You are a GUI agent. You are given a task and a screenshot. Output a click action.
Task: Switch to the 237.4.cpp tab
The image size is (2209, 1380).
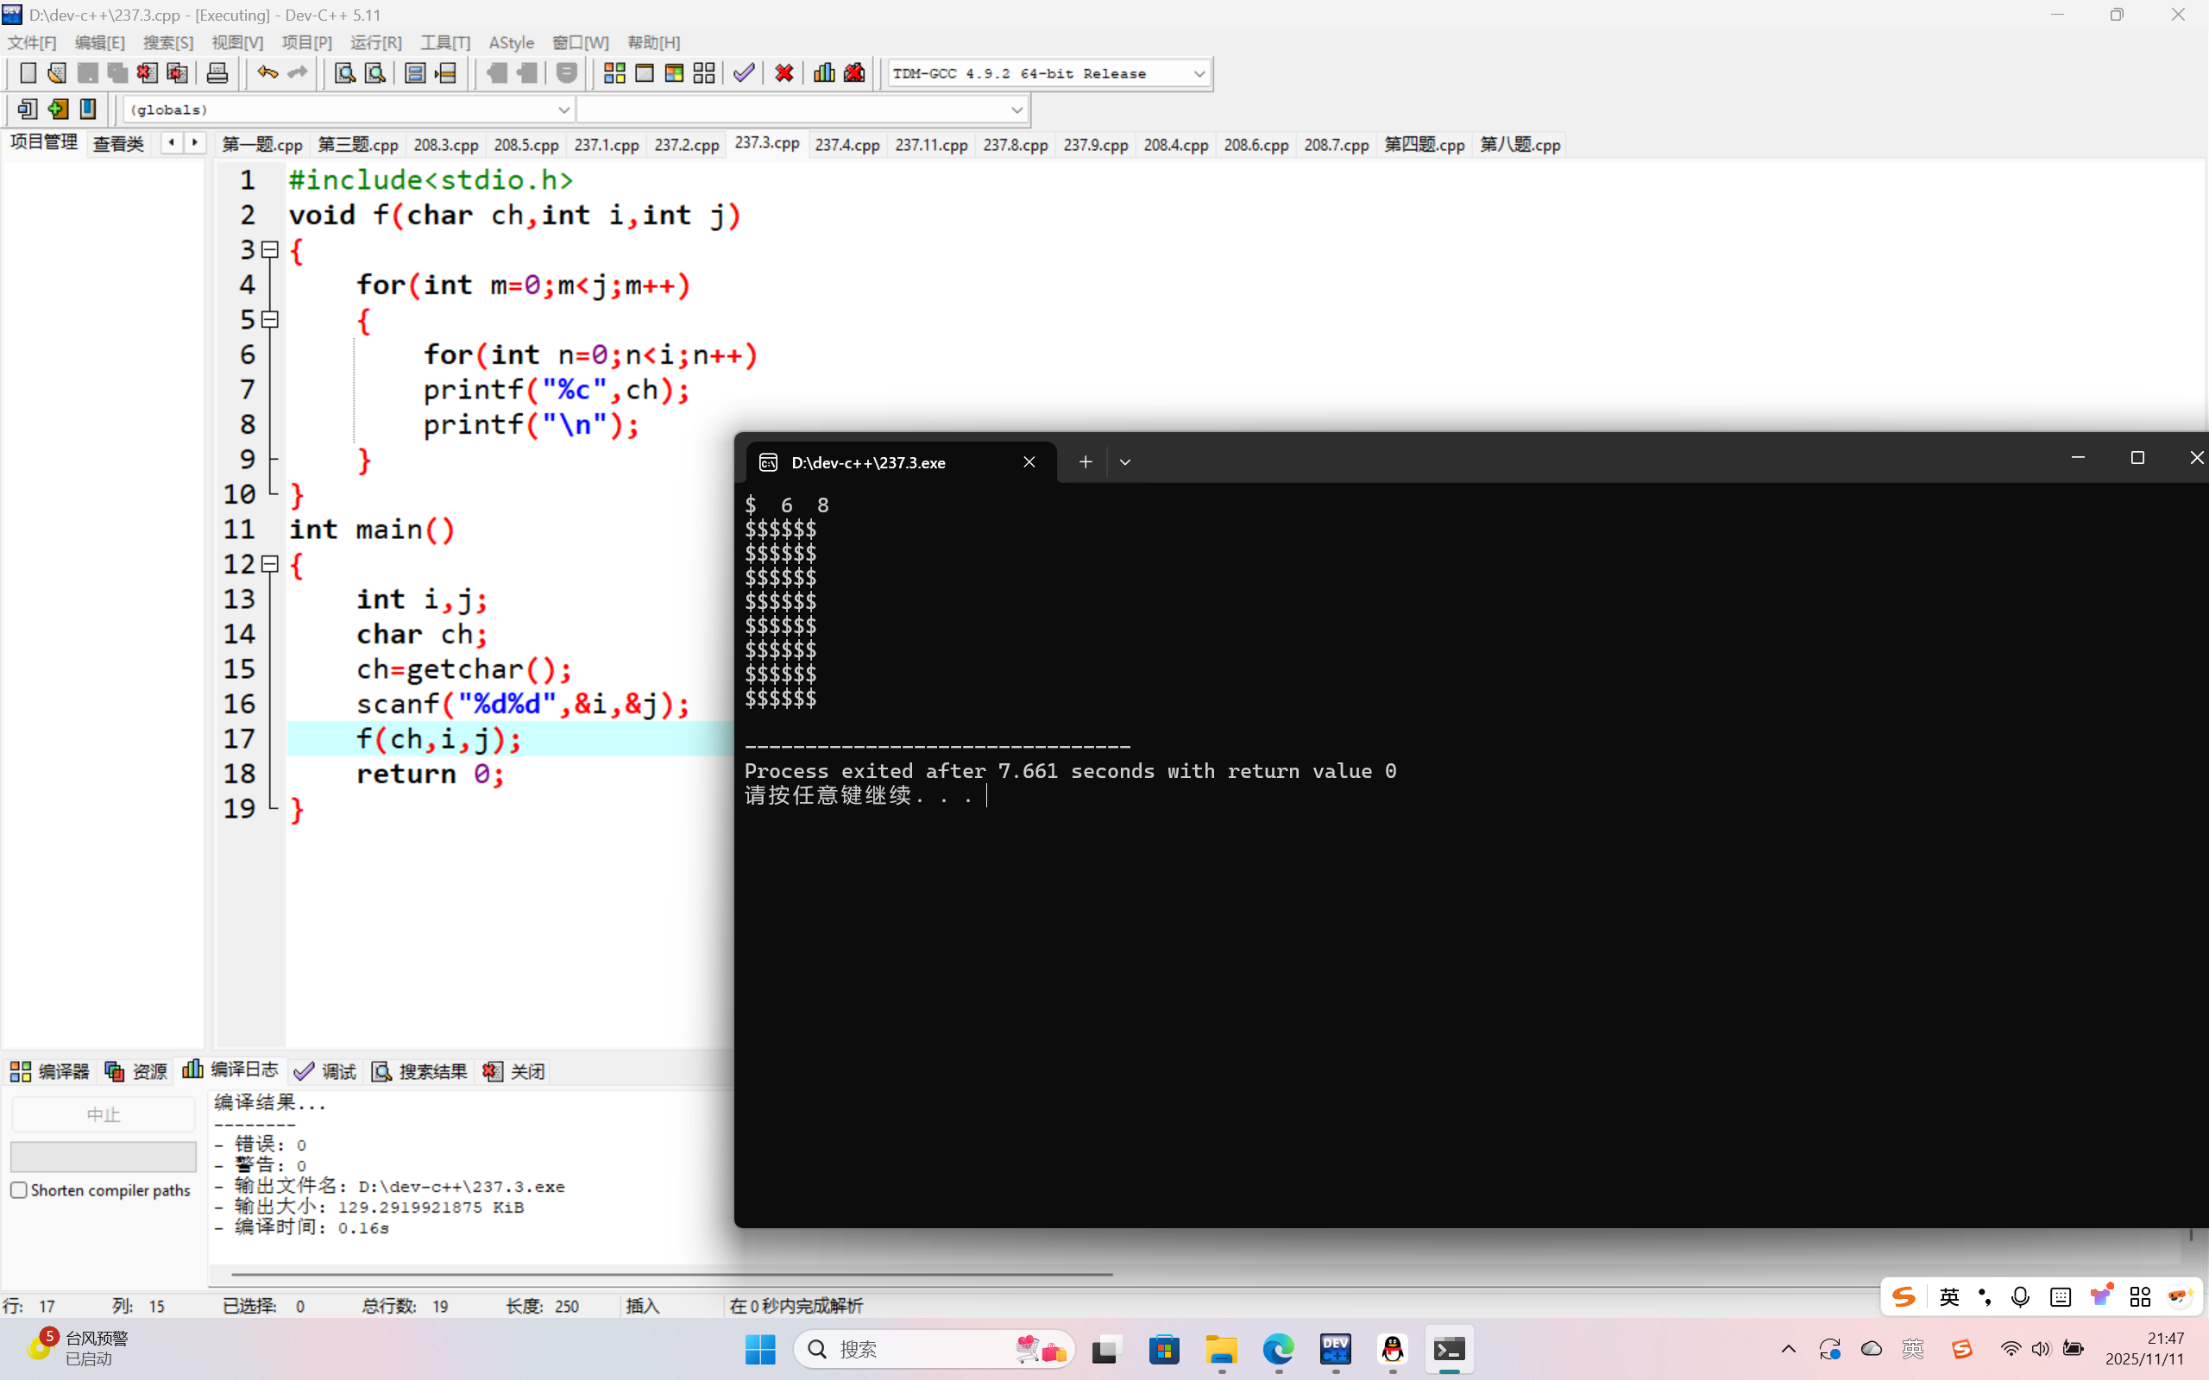(846, 144)
